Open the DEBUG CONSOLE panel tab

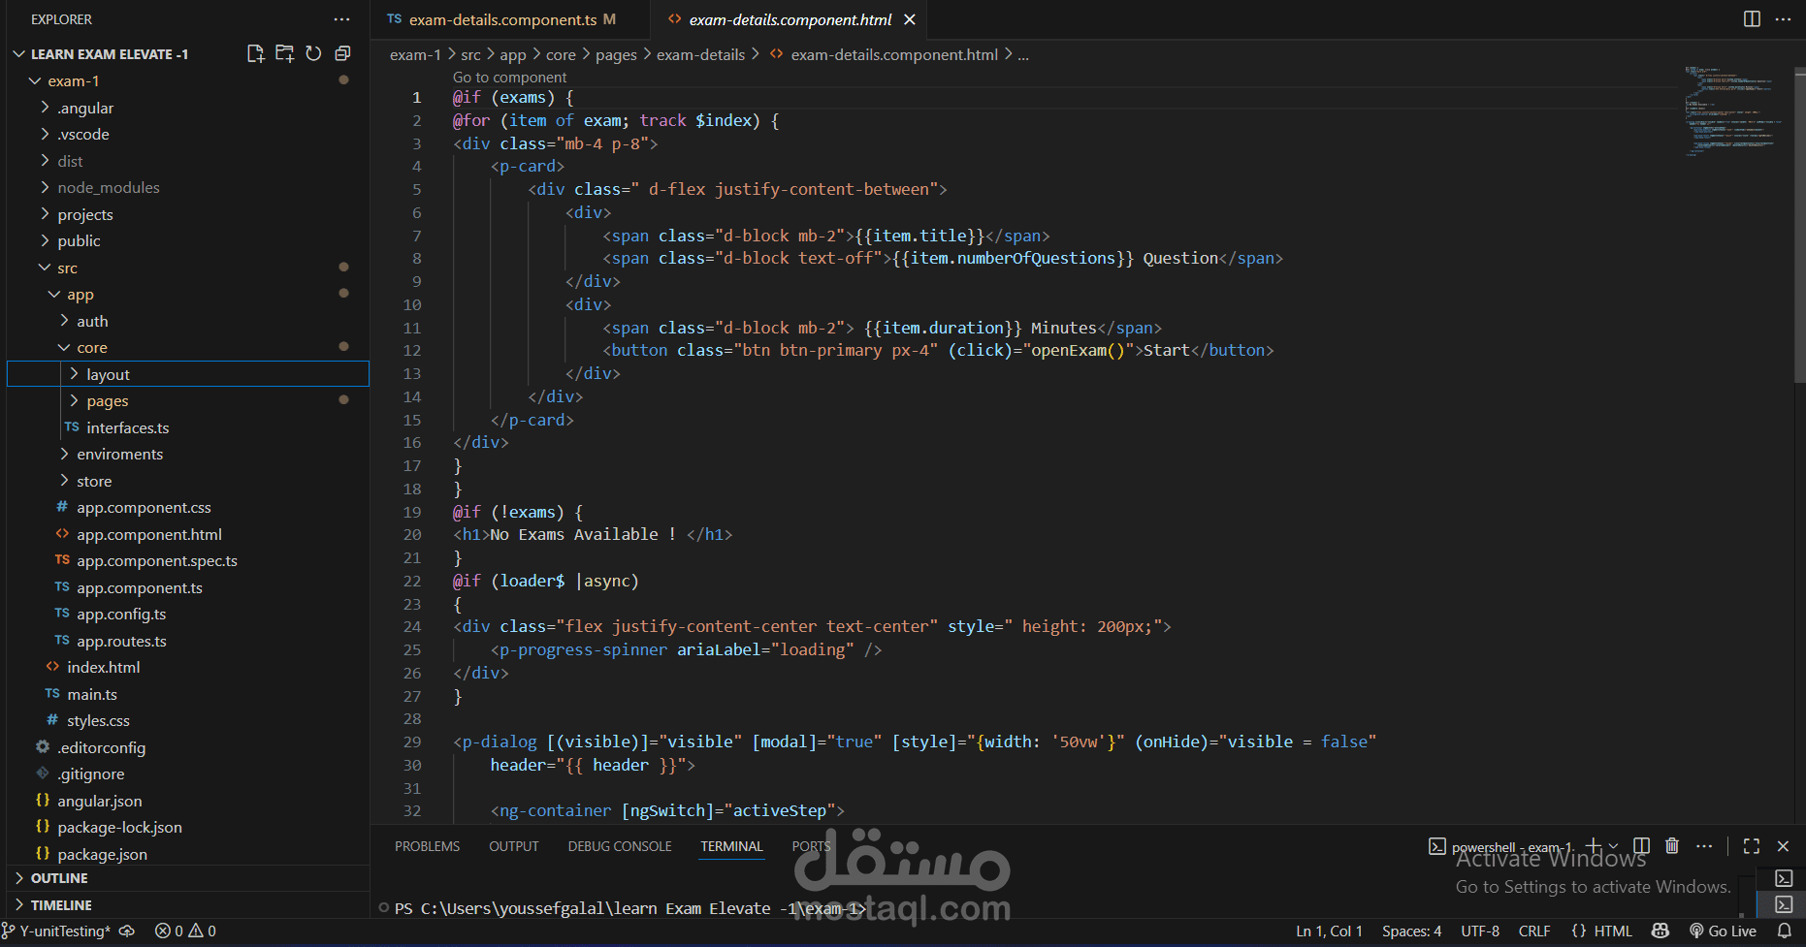pyautogui.click(x=620, y=846)
